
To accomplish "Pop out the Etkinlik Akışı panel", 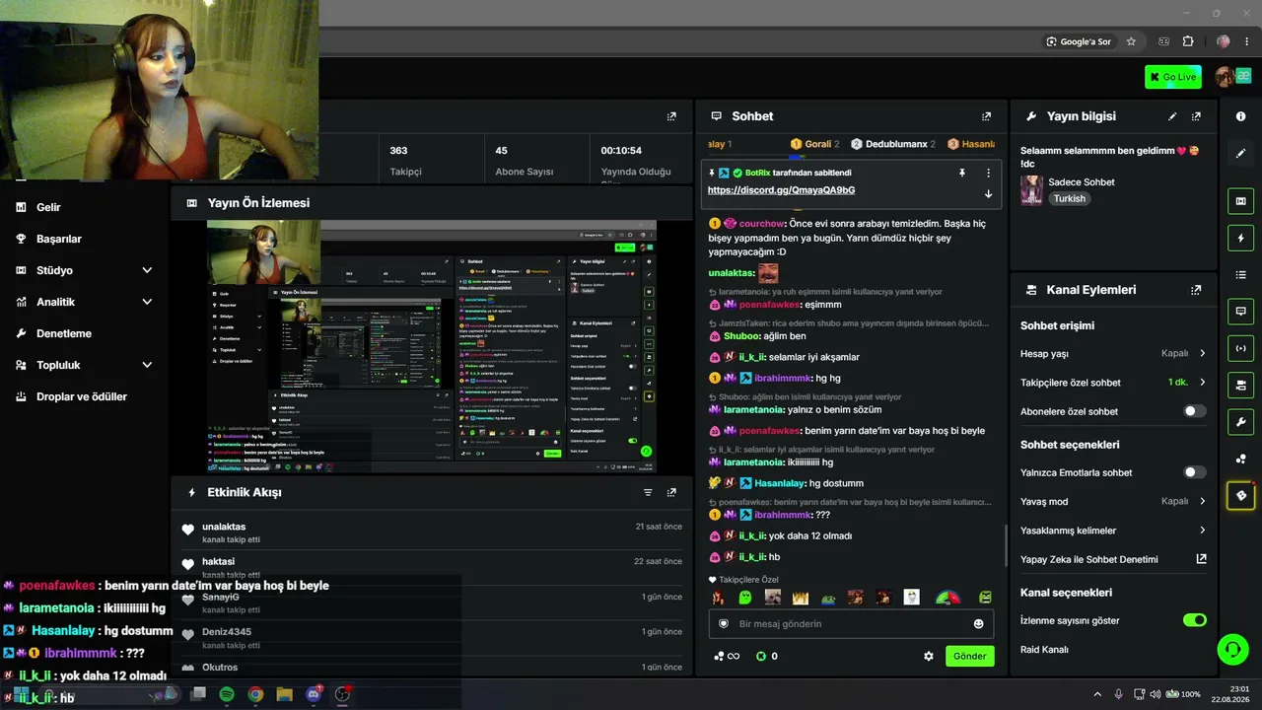I will point(671,492).
